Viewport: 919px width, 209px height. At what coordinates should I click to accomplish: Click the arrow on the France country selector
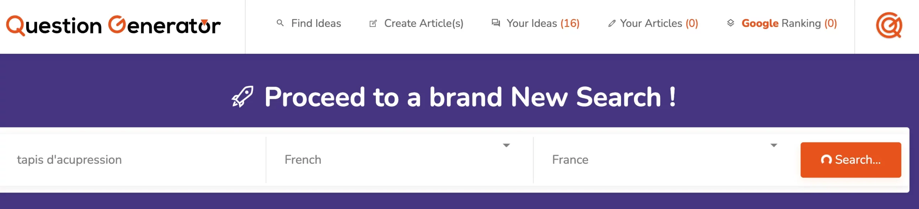774,145
